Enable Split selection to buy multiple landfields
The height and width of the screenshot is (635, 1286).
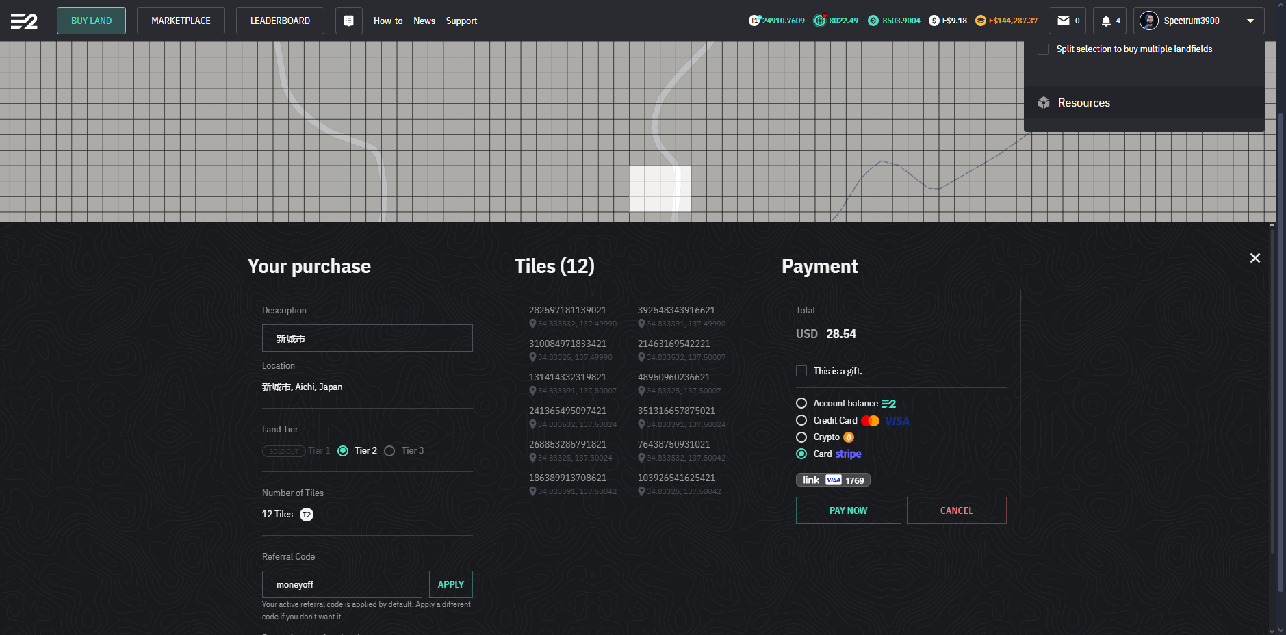click(x=1042, y=49)
